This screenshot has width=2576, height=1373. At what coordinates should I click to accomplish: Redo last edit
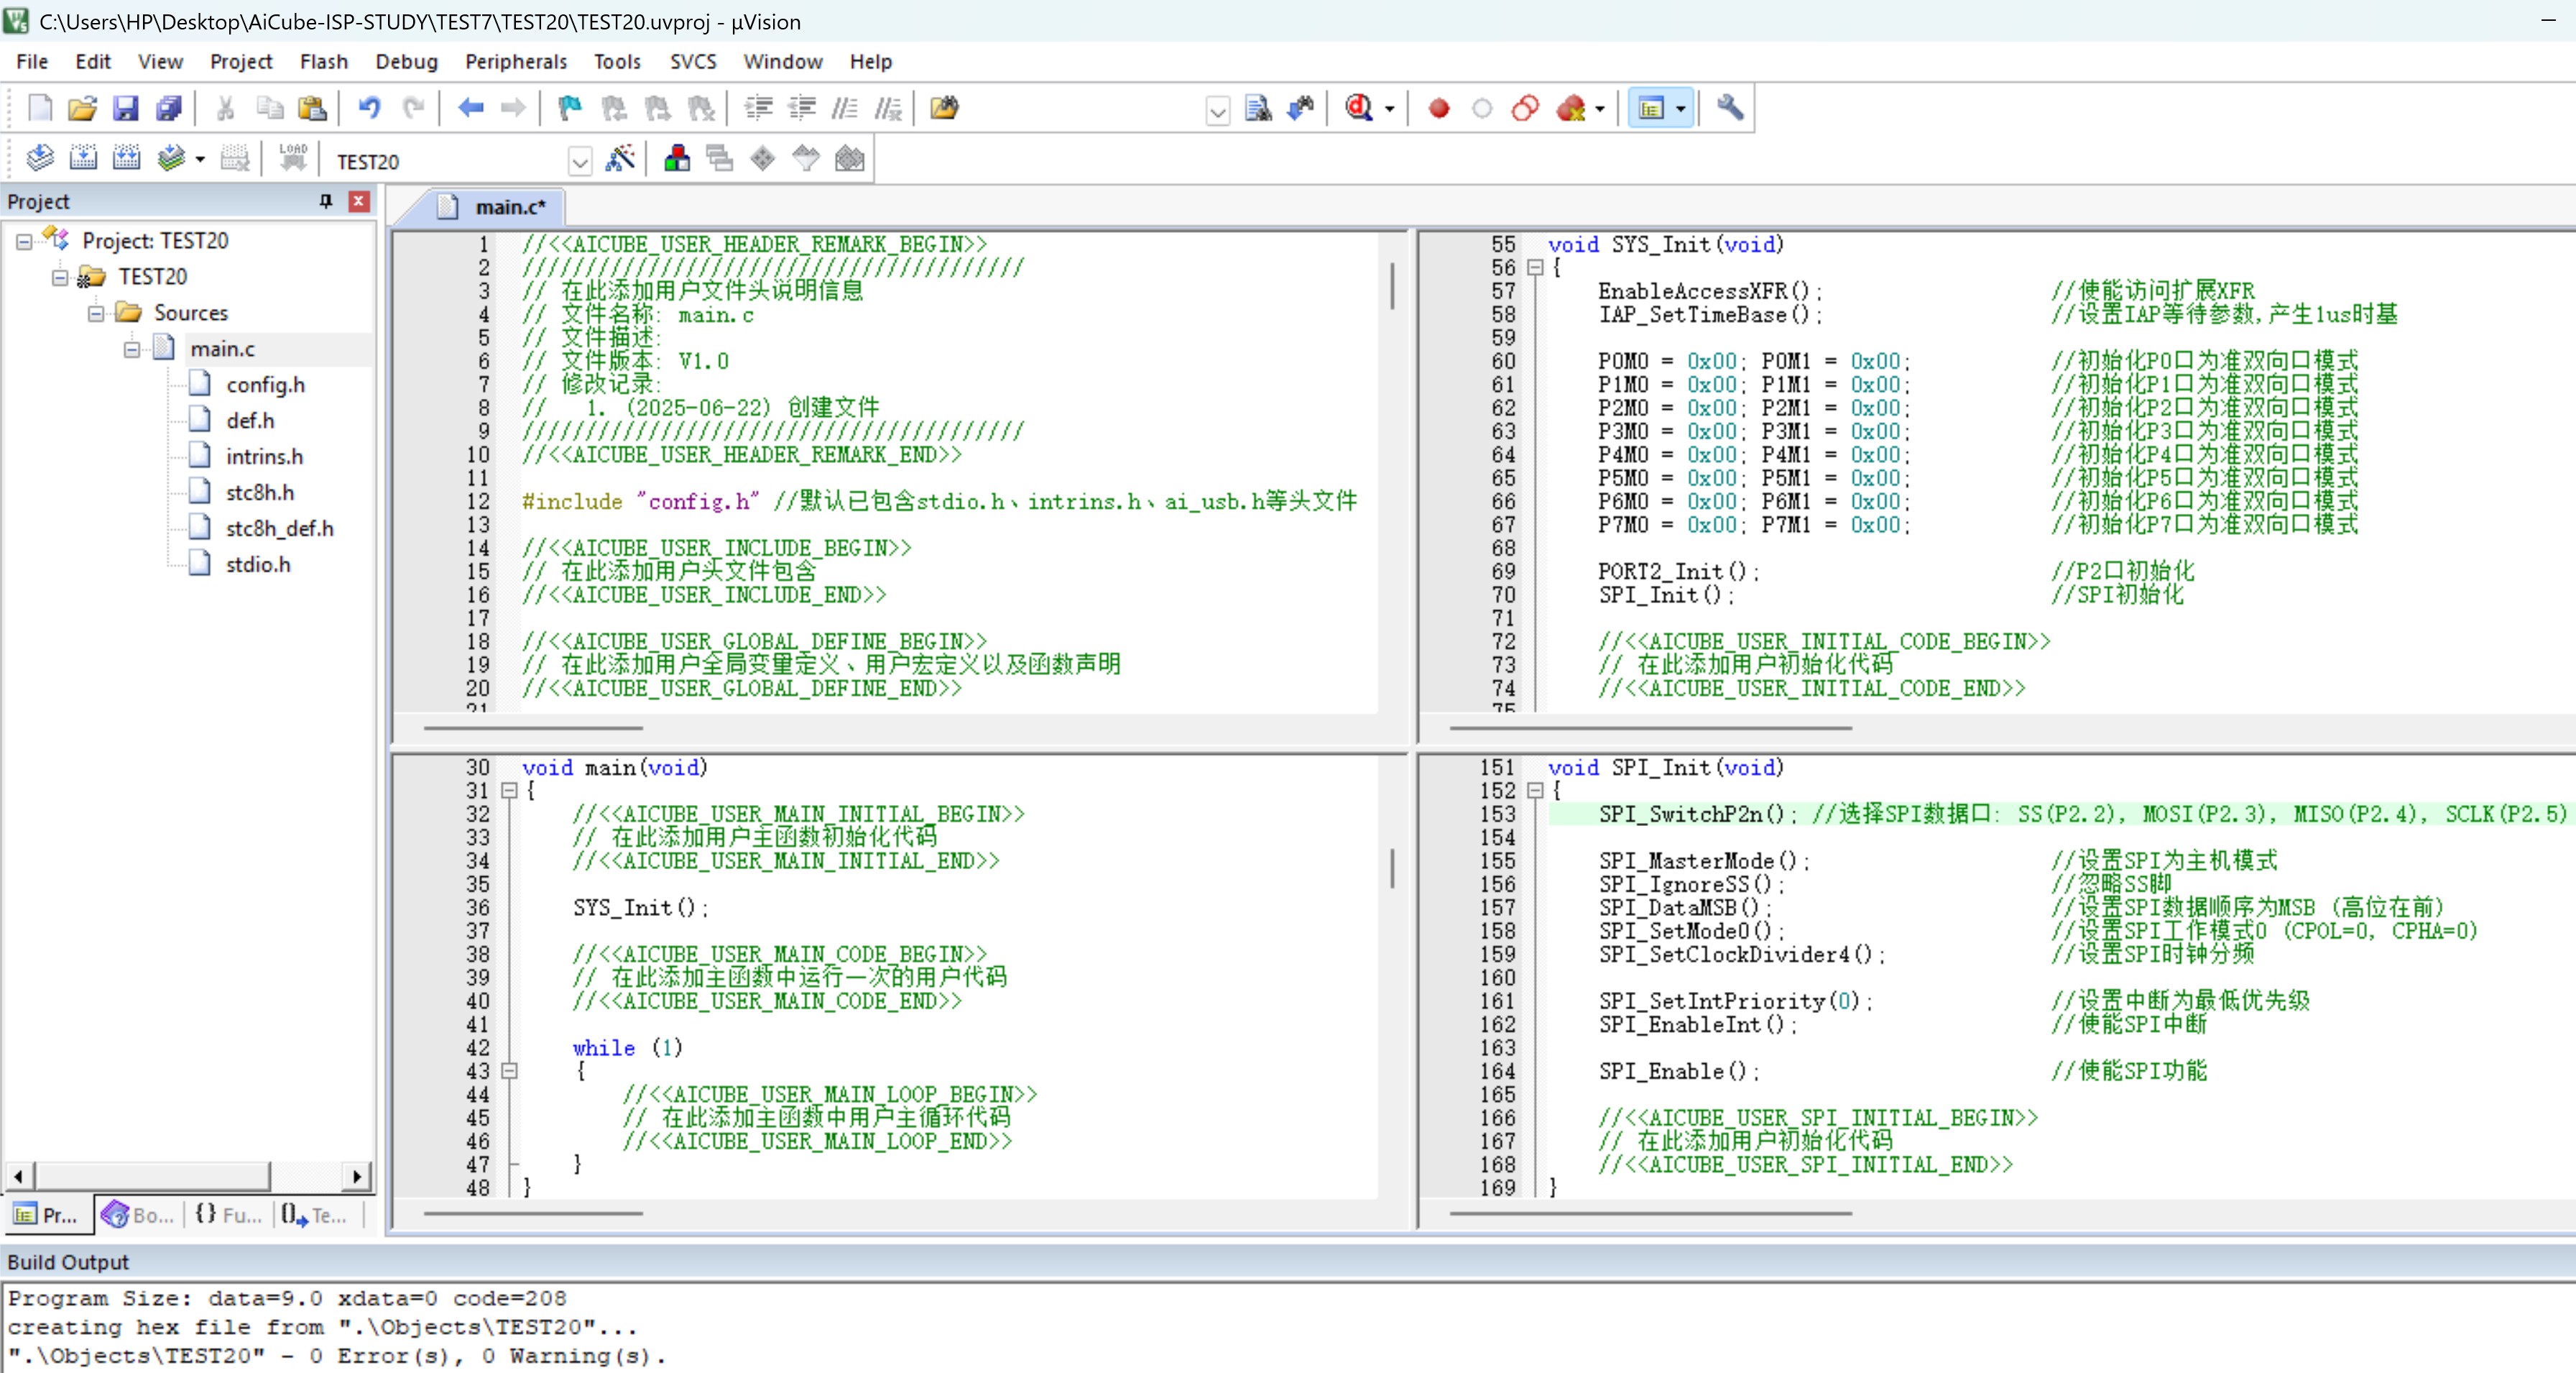click(413, 108)
